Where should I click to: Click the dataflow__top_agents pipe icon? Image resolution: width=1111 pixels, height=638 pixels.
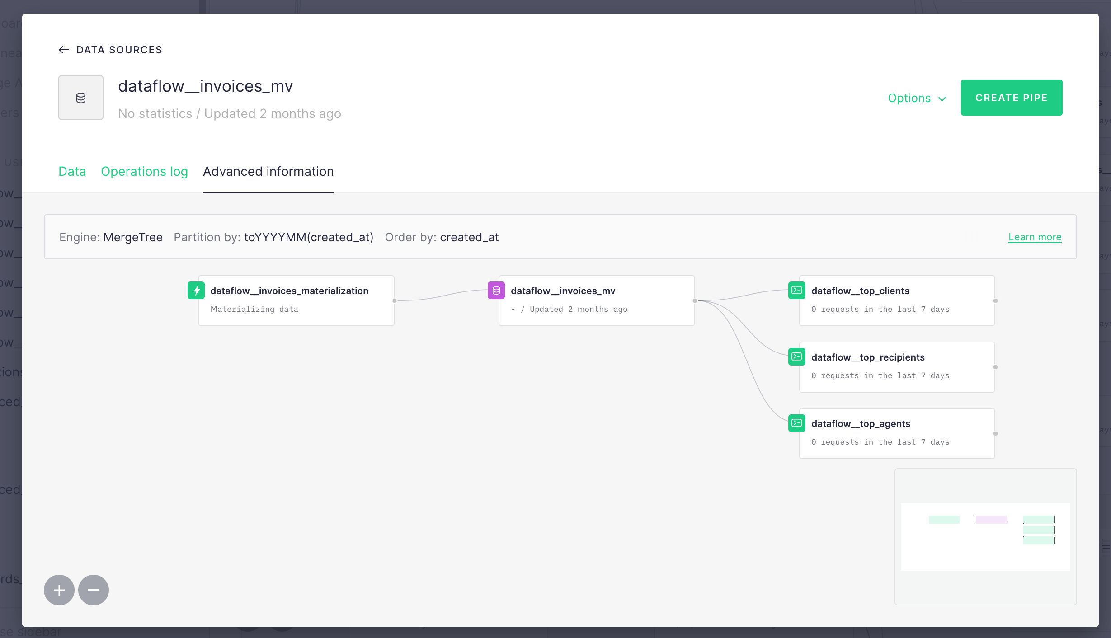[796, 422]
